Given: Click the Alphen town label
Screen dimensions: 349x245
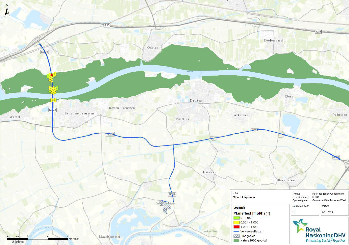Looking at the screenshot, I should tap(18, 241).
